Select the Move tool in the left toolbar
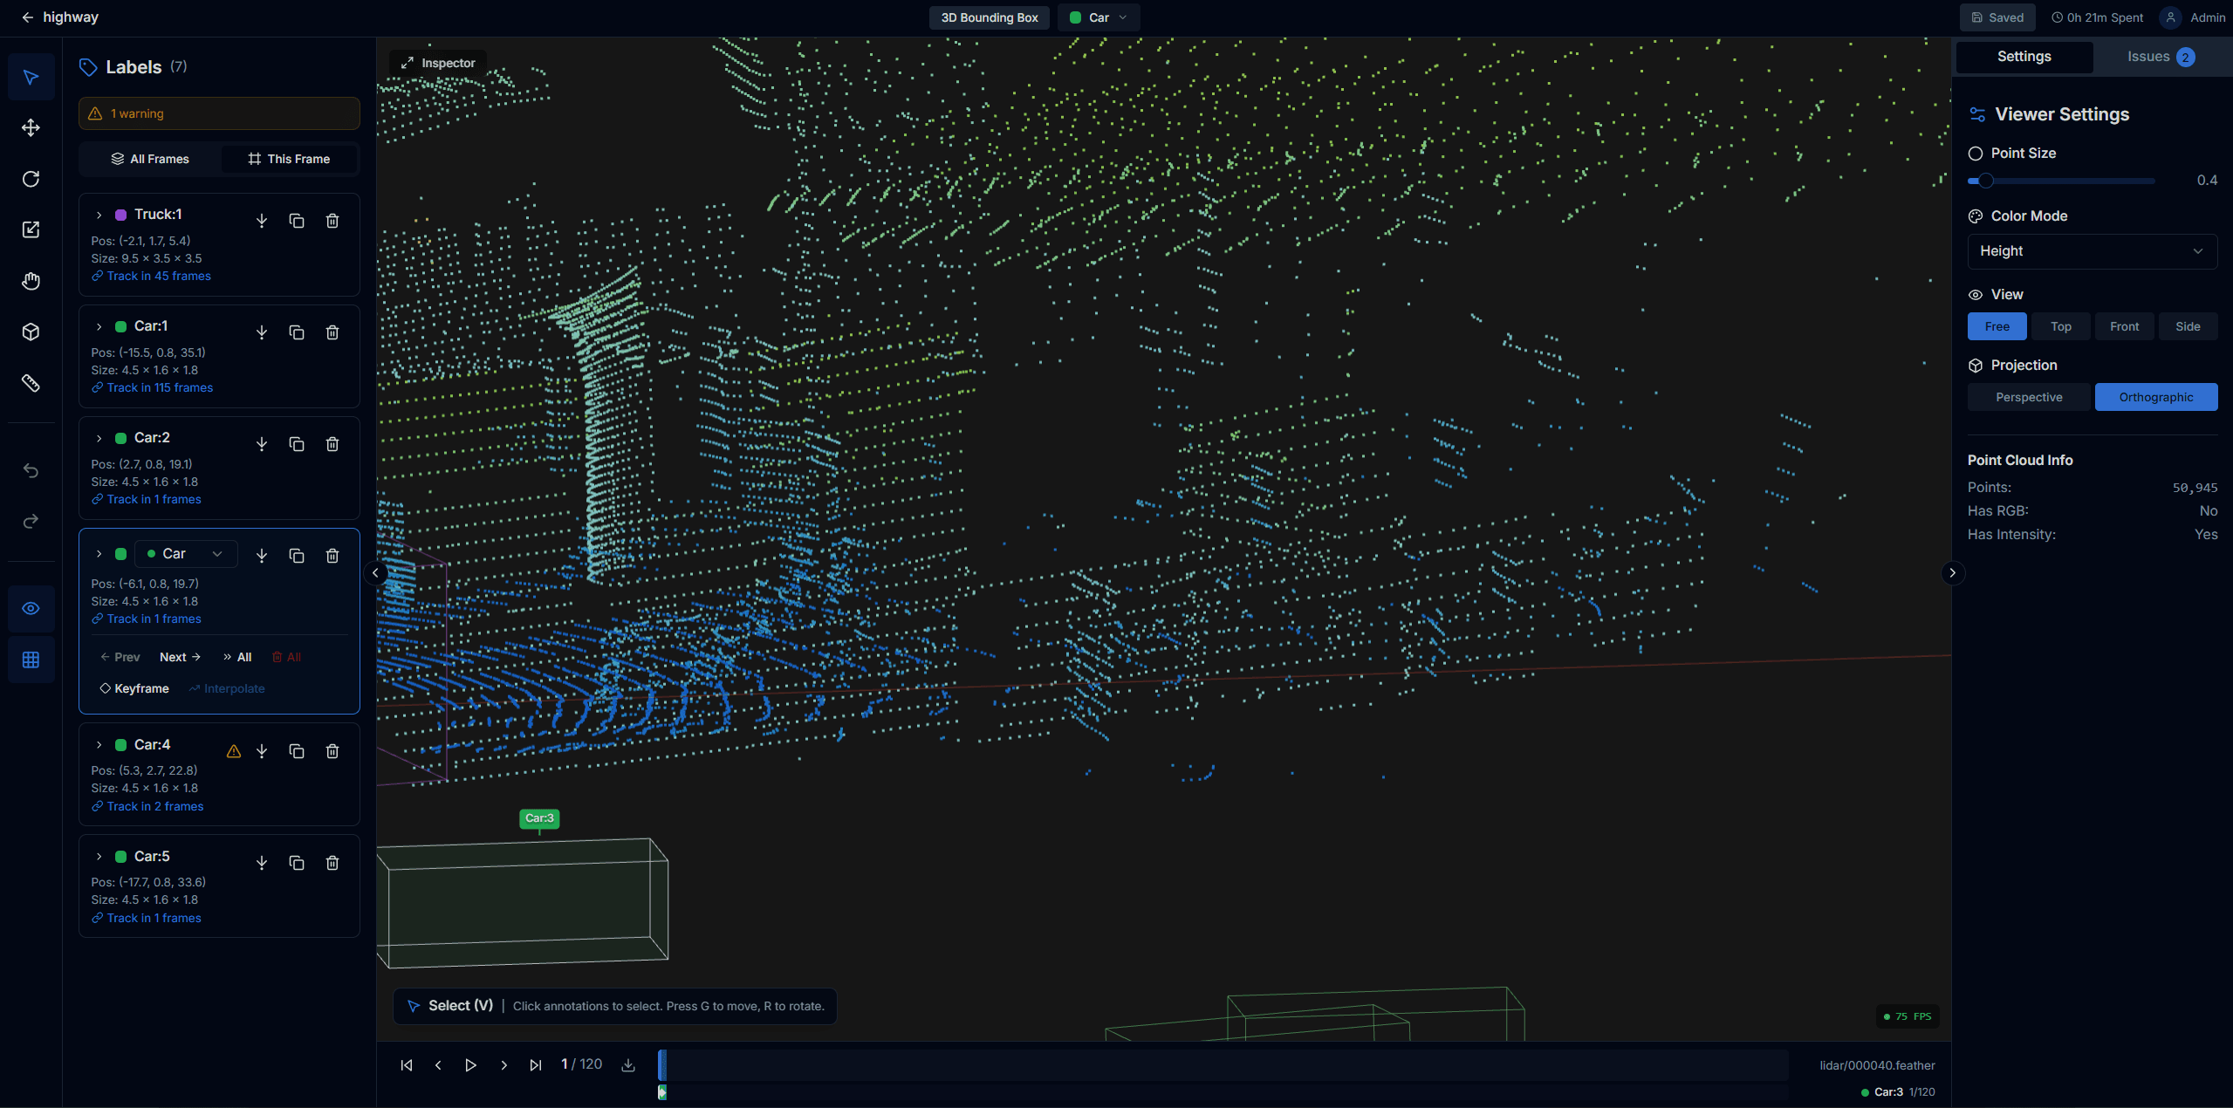The image size is (2233, 1108). (x=31, y=127)
